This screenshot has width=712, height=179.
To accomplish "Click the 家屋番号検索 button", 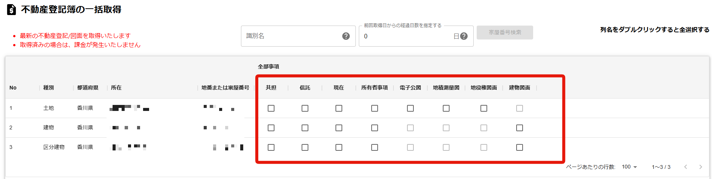I will pyautogui.click(x=505, y=32).
